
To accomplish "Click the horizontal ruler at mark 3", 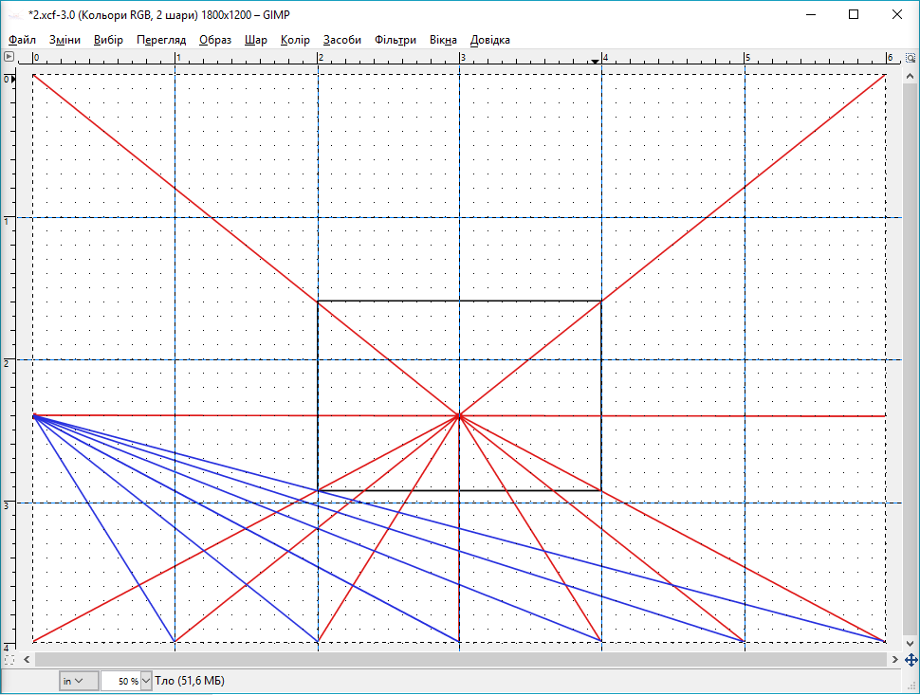I will 461,58.
